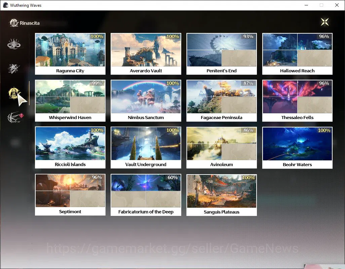Open Hallowed Reach exploration card
This screenshot has width=345, height=269.
(297, 54)
